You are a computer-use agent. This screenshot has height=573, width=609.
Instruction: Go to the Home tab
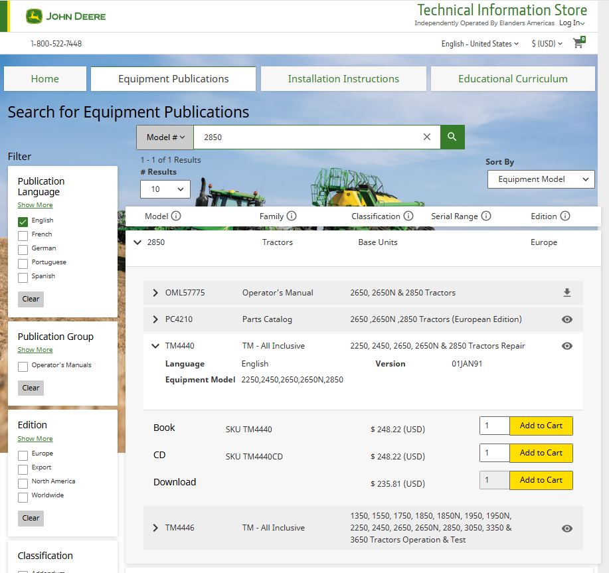pos(45,79)
